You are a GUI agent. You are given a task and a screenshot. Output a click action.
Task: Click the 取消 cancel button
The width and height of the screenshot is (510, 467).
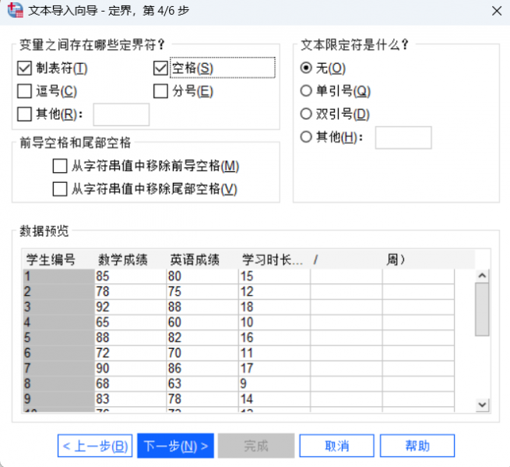[x=336, y=446]
